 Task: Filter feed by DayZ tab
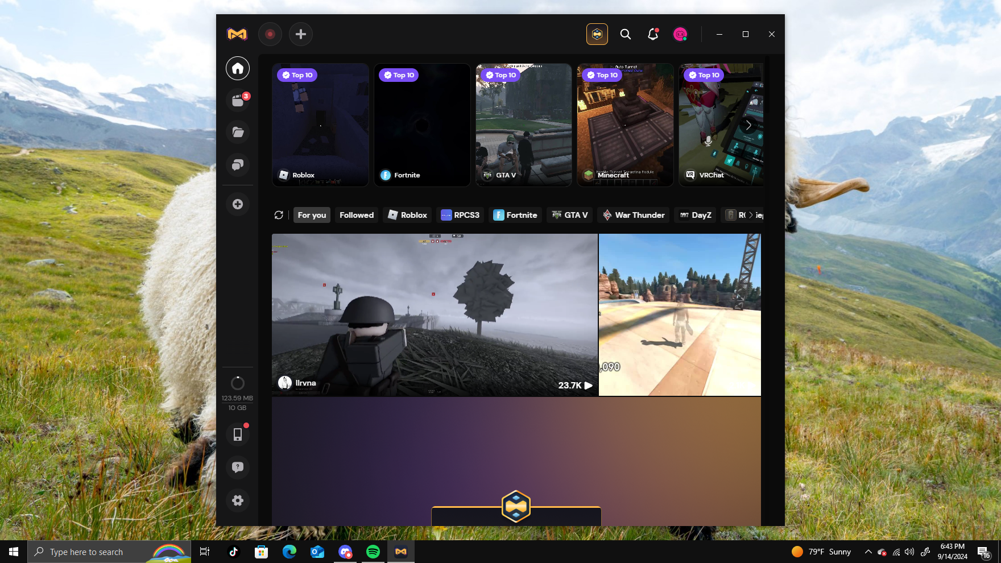(x=696, y=215)
